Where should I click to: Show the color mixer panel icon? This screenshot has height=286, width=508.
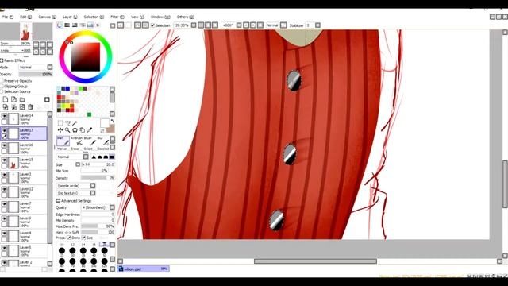pyautogui.click(x=83, y=25)
